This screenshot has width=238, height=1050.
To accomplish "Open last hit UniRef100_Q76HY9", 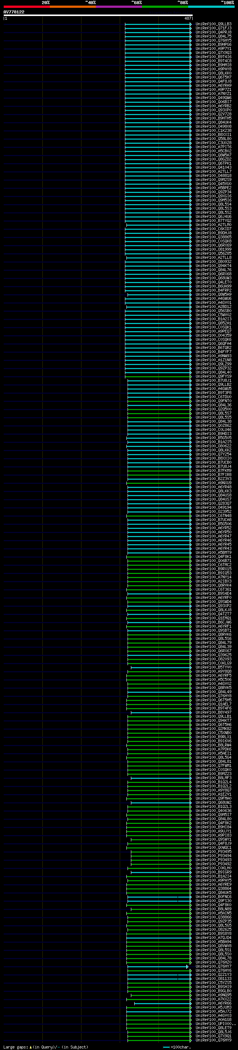I will (x=213, y=1040).
